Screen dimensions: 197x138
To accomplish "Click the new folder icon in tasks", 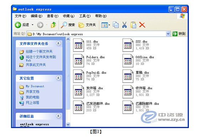I will coord(22,52).
